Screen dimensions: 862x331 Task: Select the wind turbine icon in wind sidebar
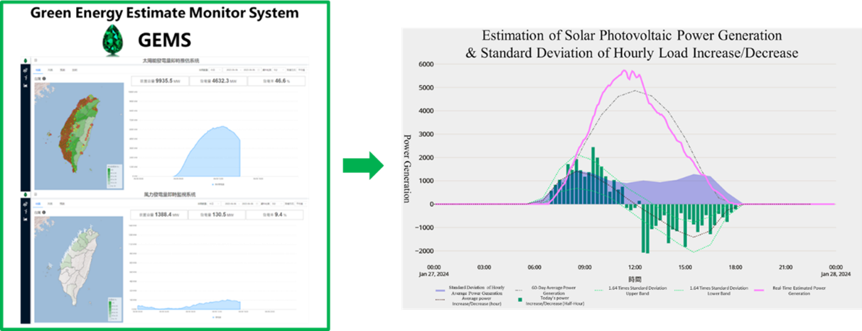[x=26, y=212]
